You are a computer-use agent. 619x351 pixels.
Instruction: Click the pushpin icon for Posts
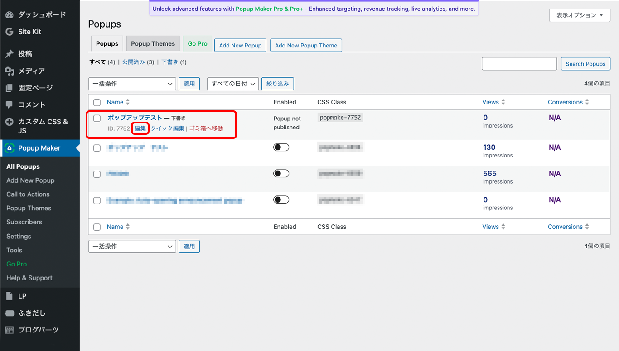tap(9, 54)
